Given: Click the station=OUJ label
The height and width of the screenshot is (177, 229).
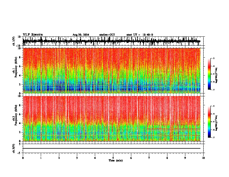Looking at the screenshot, I should point(107,35).
